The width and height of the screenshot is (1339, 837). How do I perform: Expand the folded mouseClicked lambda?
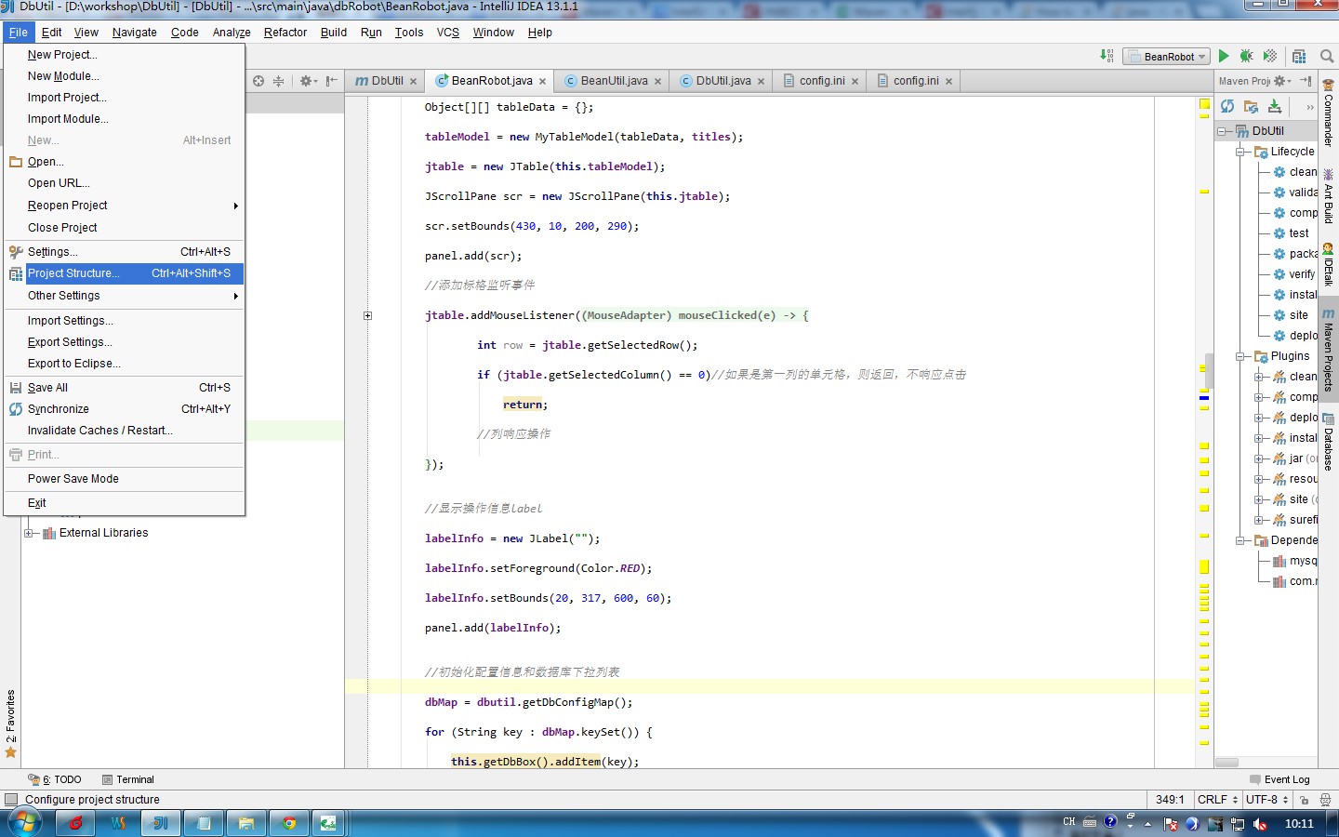click(x=367, y=315)
